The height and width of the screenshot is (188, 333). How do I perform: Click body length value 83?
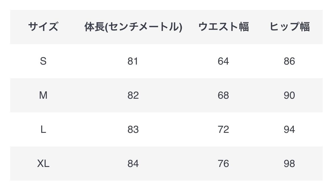pyautogui.click(x=133, y=129)
